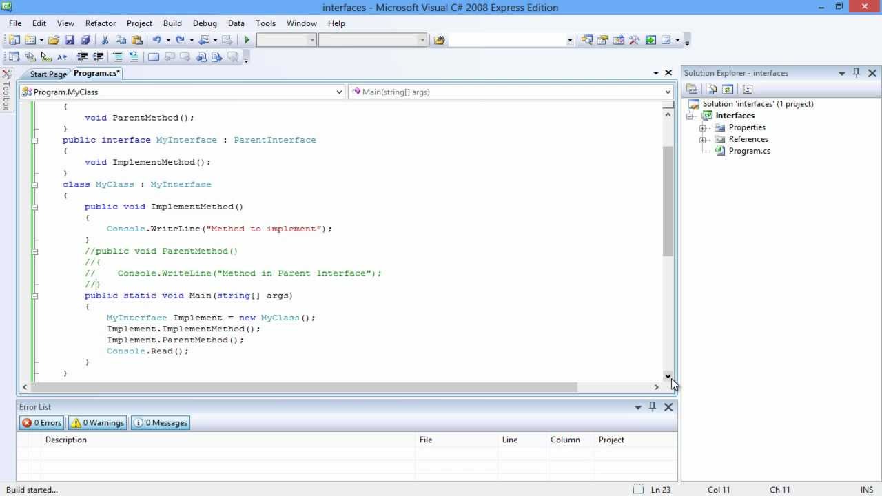Click Show All Files in Solution Explorer

pyautogui.click(x=712, y=89)
